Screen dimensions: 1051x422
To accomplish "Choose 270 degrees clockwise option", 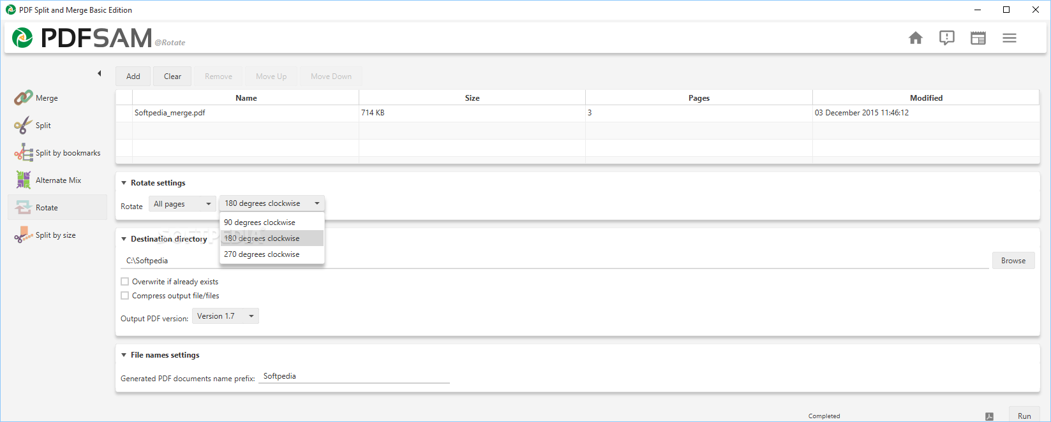I will point(272,254).
